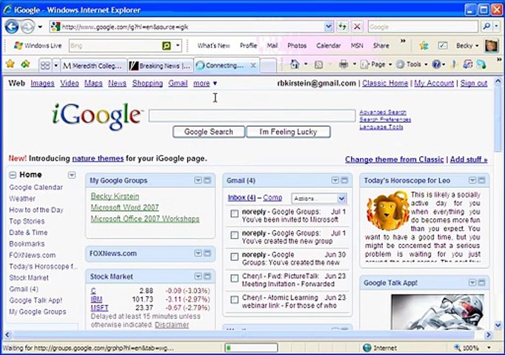Switch to the Meredith College tab
The image size is (505, 355).
(x=94, y=66)
